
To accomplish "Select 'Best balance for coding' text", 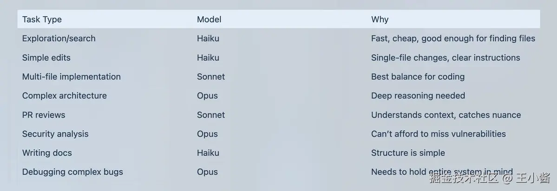I will (418, 76).
